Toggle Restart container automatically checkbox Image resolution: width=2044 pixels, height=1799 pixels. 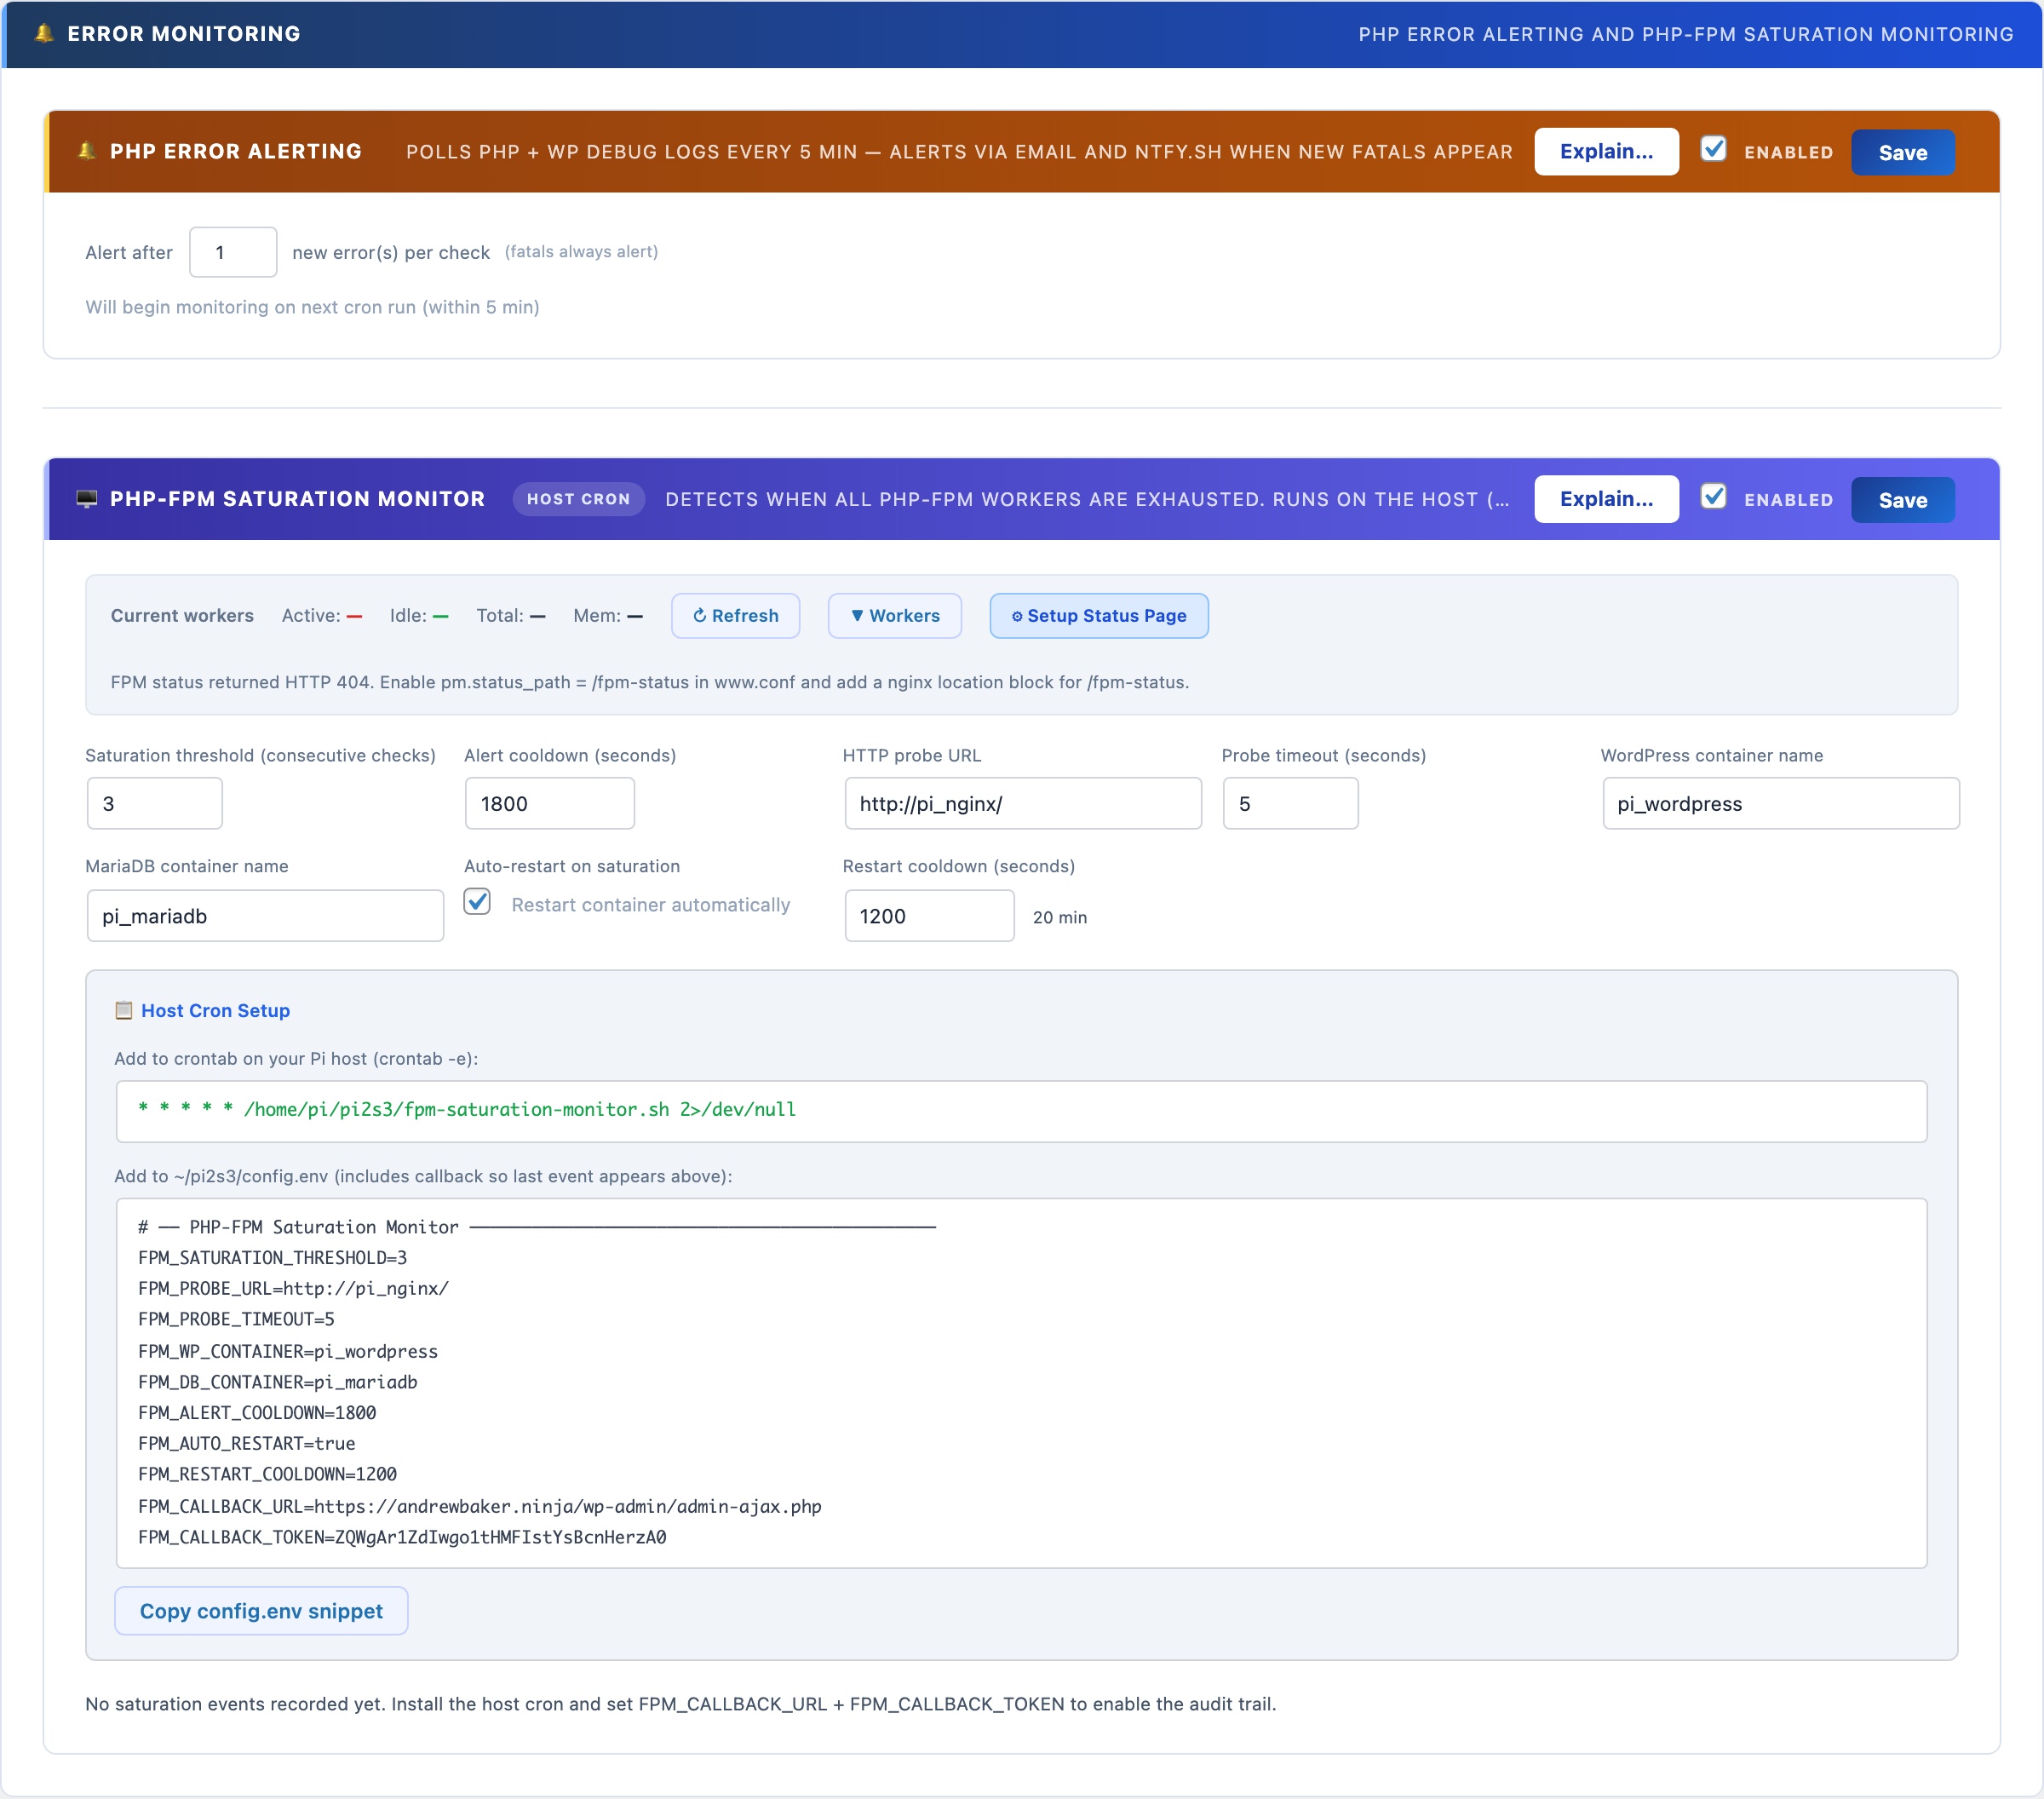477,902
